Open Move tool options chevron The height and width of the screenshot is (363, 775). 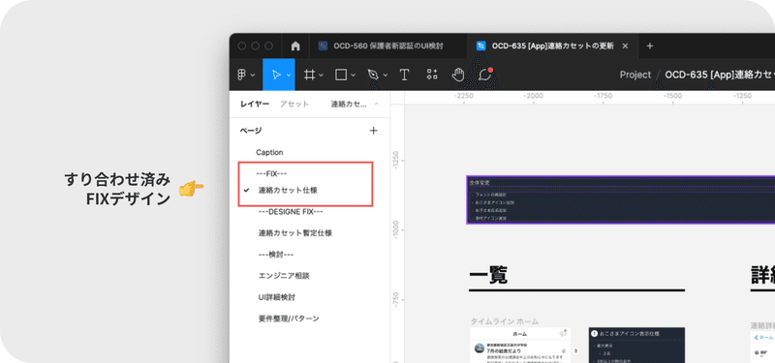pos(289,76)
